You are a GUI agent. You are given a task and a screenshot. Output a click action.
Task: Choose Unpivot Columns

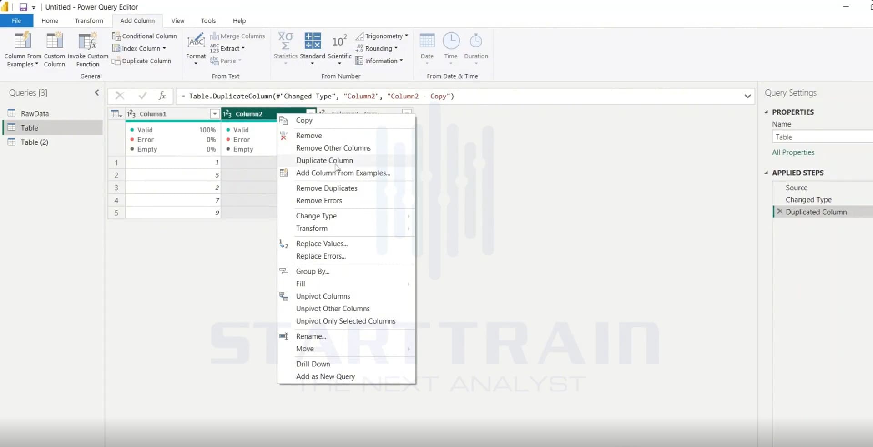tap(323, 296)
